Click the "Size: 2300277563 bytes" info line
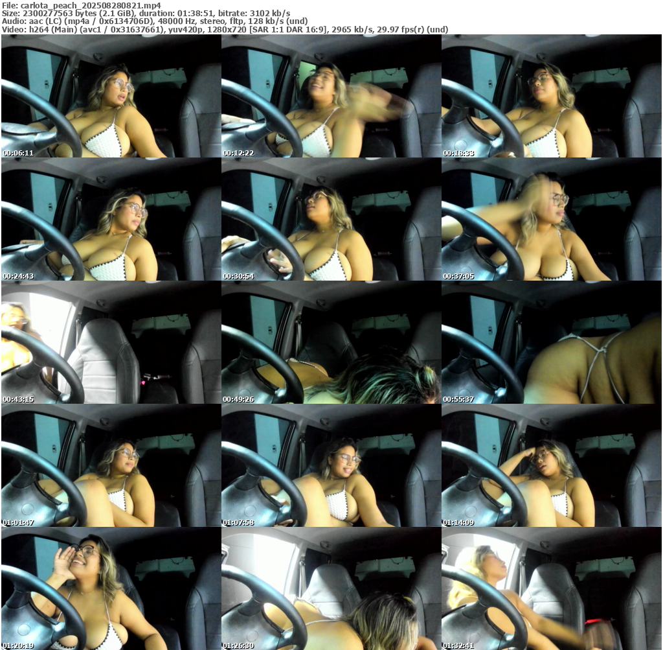 pyautogui.click(x=146, y=14)
